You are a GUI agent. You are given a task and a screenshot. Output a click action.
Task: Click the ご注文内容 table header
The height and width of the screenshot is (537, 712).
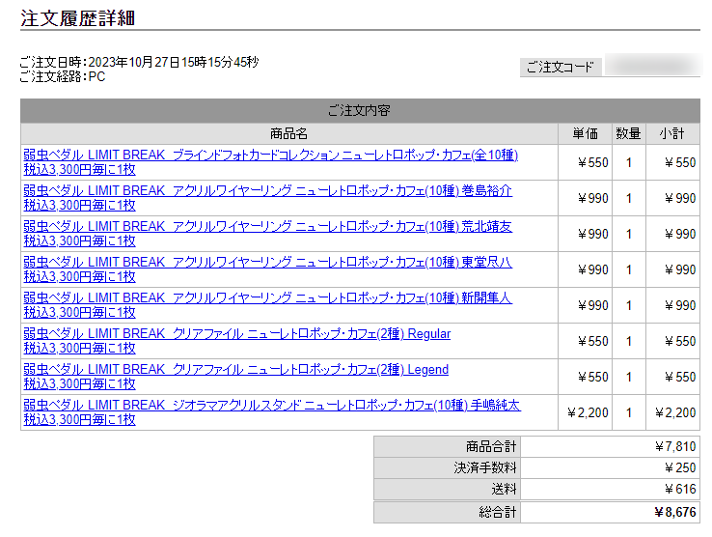(360, 110)
